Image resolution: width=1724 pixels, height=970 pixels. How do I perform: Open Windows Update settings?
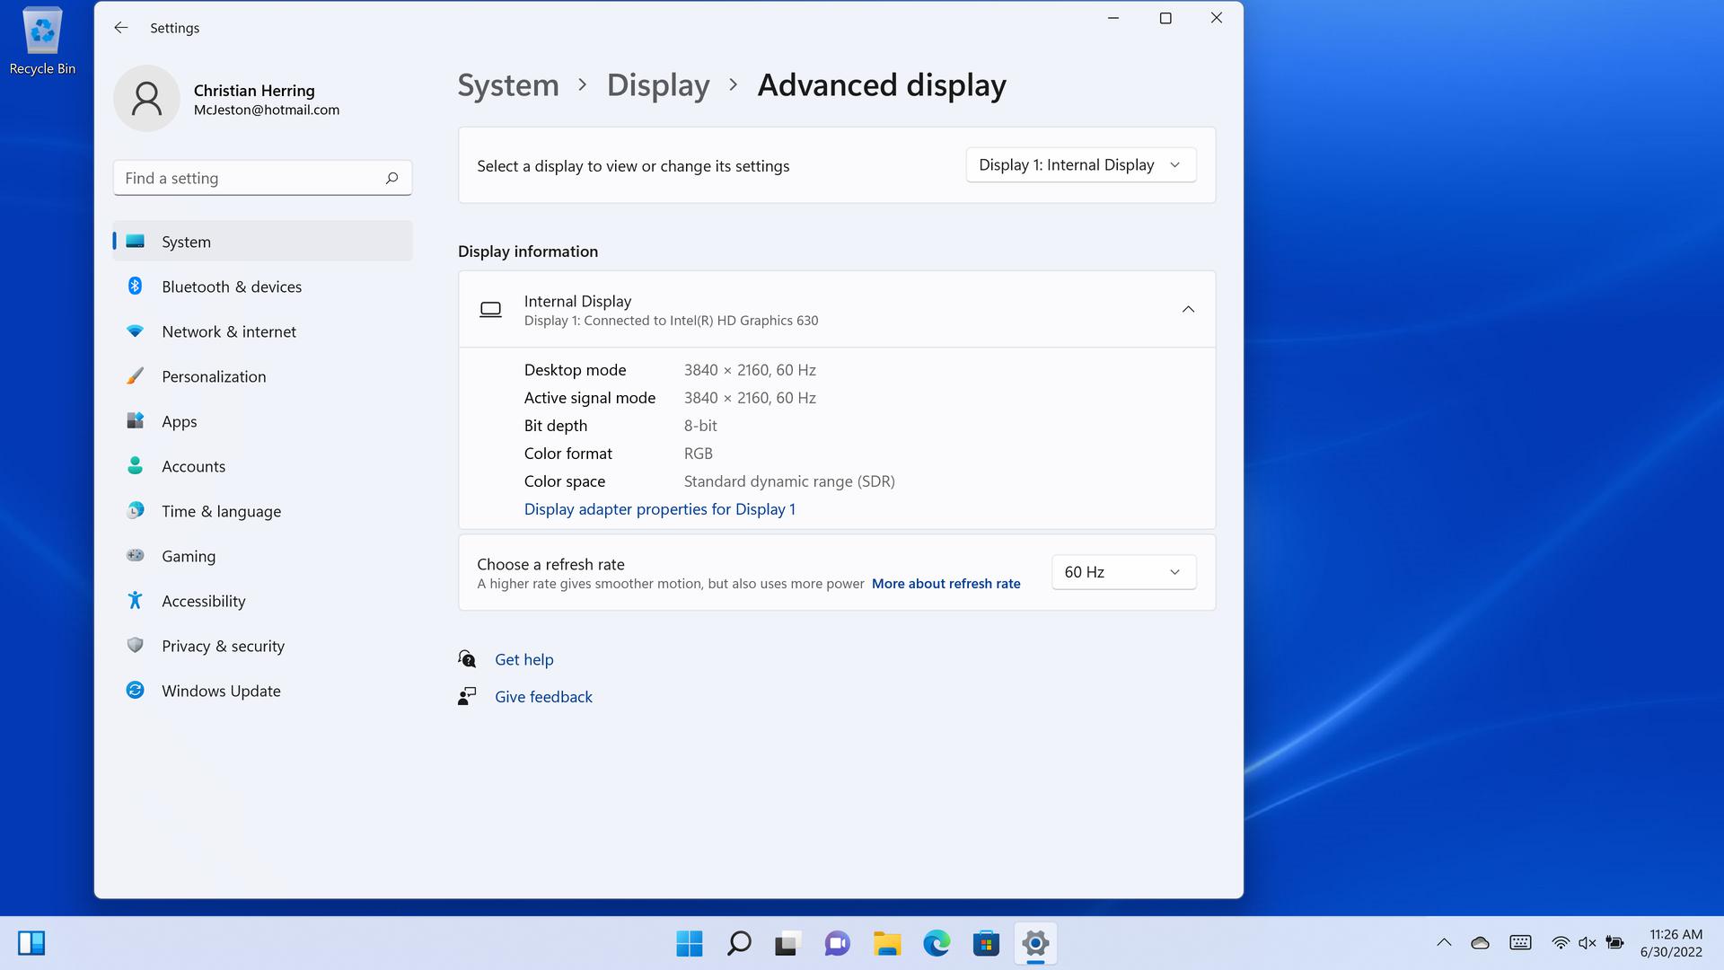tap(263, 690)
